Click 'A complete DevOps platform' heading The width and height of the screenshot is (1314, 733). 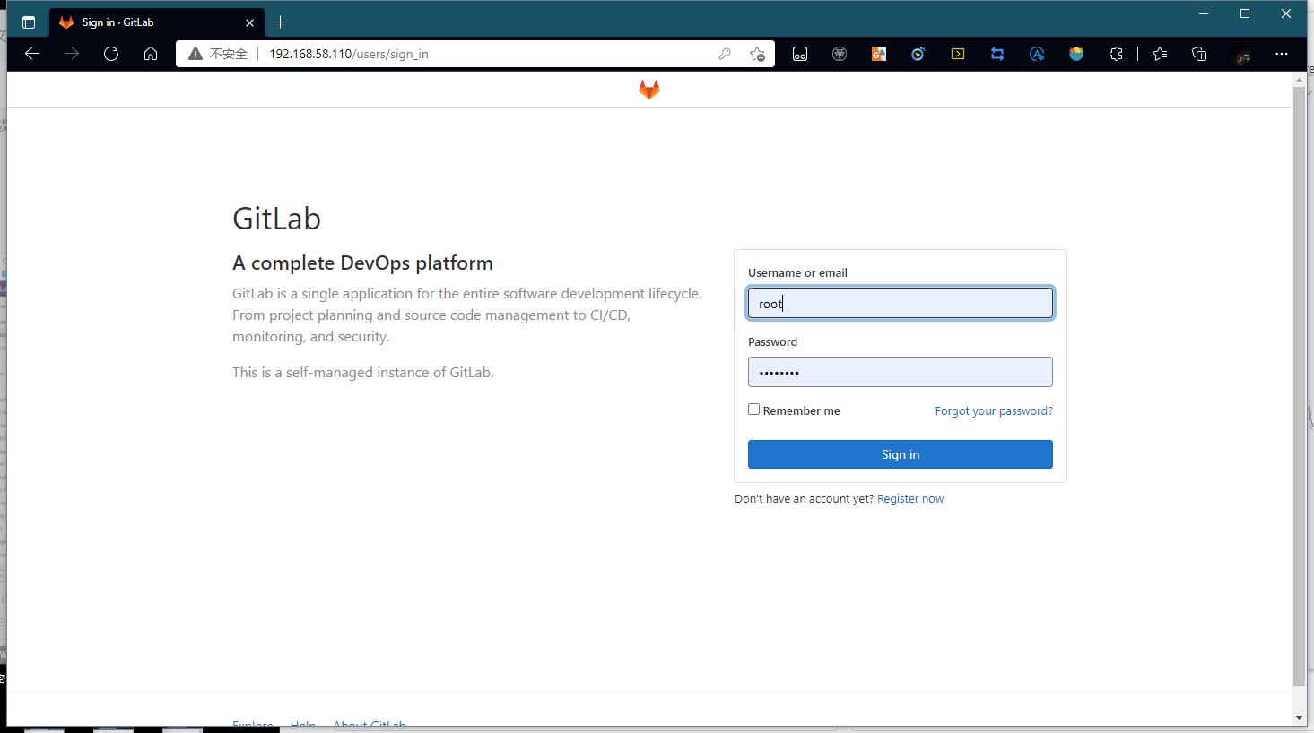[362, 263]
